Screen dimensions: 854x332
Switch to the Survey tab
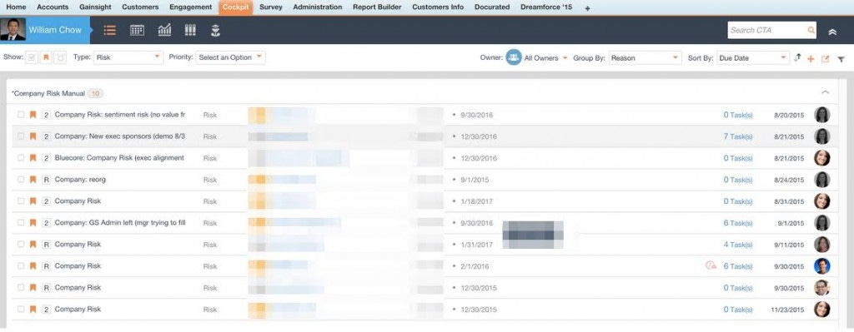coord(271,7)
